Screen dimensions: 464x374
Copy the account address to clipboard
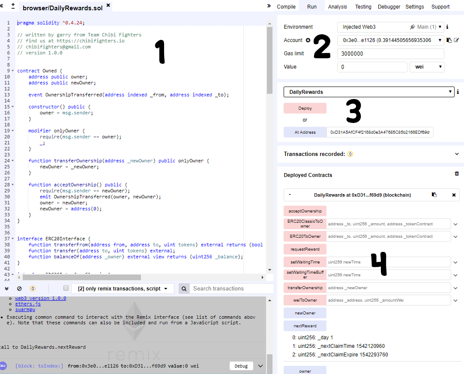449,40
